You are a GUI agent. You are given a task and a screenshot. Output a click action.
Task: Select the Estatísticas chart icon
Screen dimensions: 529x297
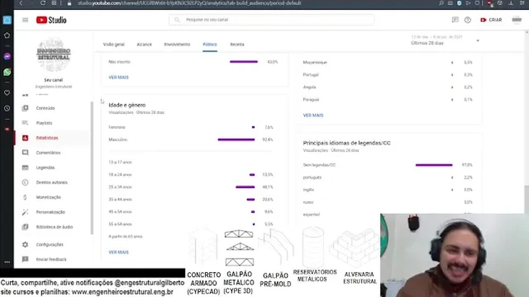(x=25, y=138)
